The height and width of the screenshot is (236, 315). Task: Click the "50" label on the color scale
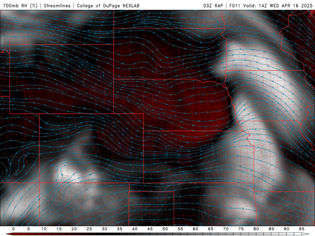point(165,229)
